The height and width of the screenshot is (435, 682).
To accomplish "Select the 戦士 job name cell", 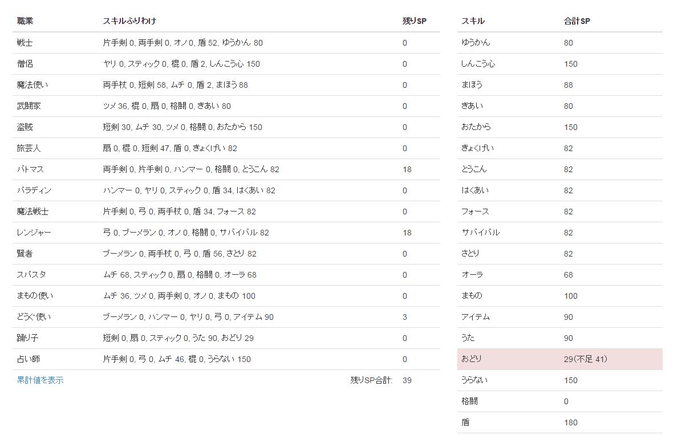I will pyautogui.click(x=25, y=43).
